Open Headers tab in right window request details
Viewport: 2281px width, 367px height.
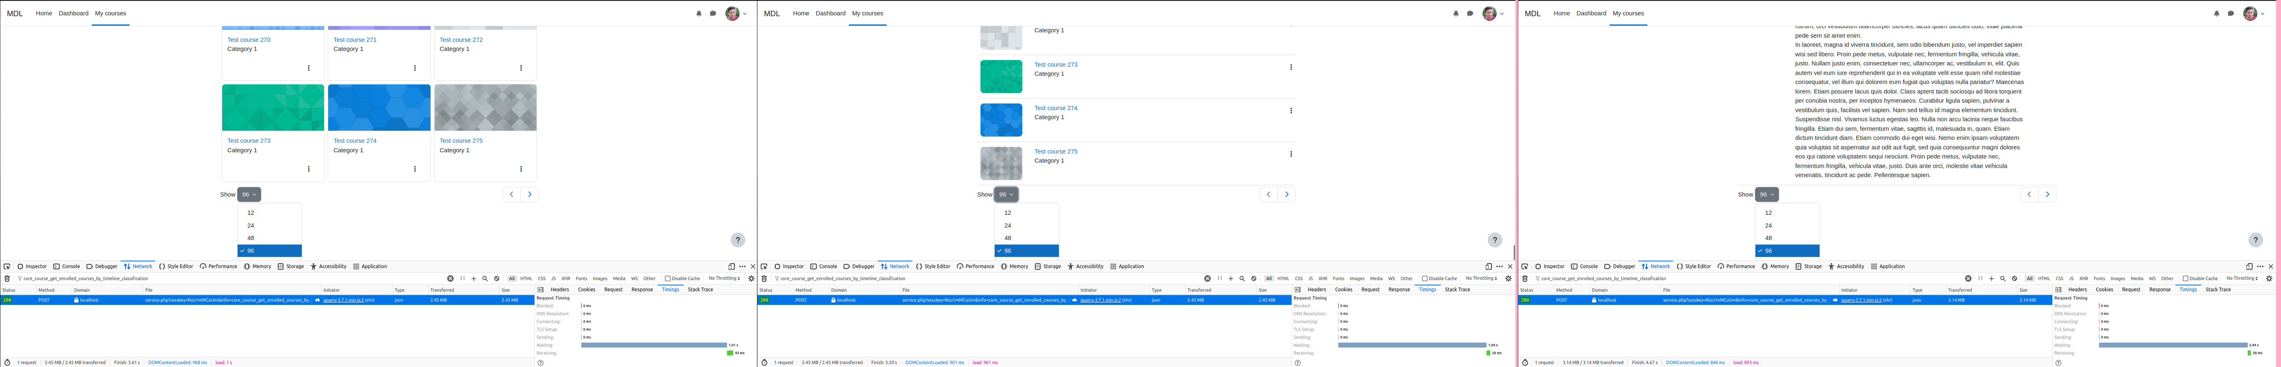click(2078, 289)
